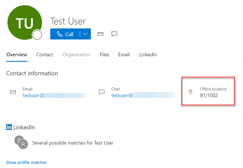Select the Organization tab

pos(77,55)
